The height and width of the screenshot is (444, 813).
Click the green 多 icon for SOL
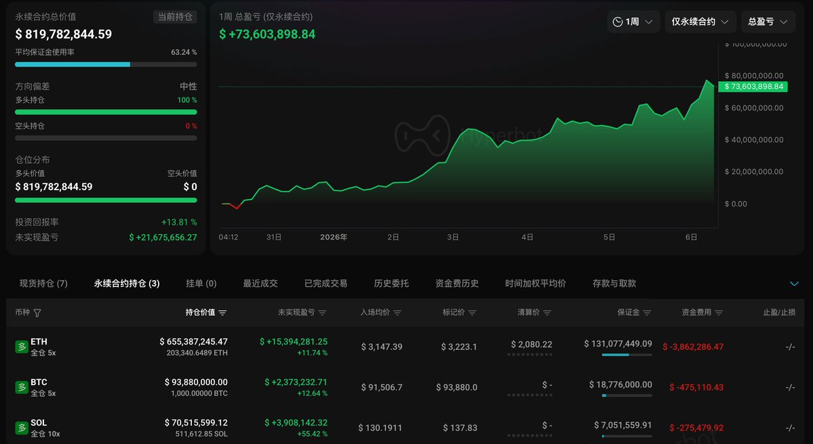coord(22,428)
